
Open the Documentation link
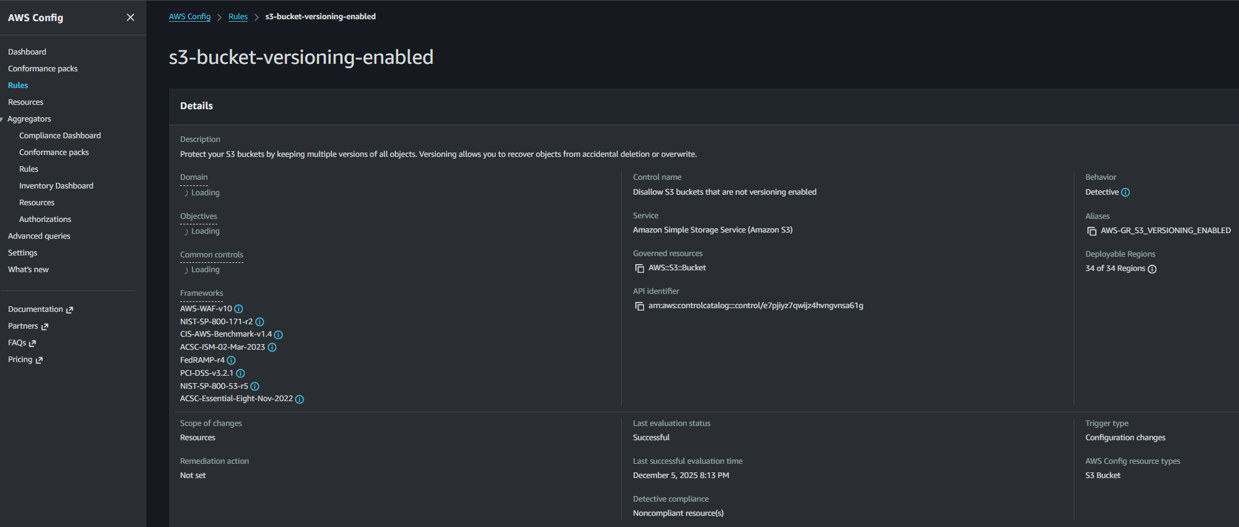pyautogui.click(x=35, y=309)
